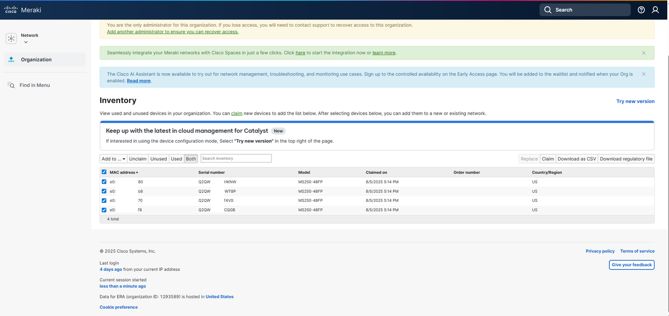Expand the Network selector chevron
This screenshot has height=316, width=669.
tap(26, 42)
